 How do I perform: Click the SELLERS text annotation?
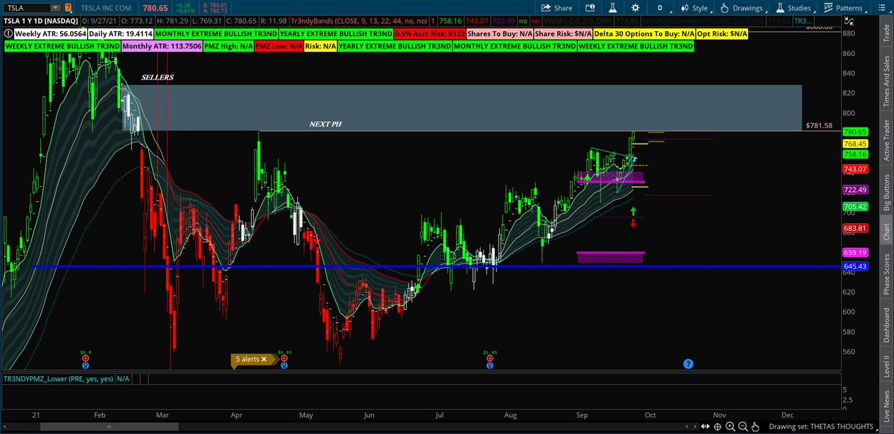[x=158, y=77]
